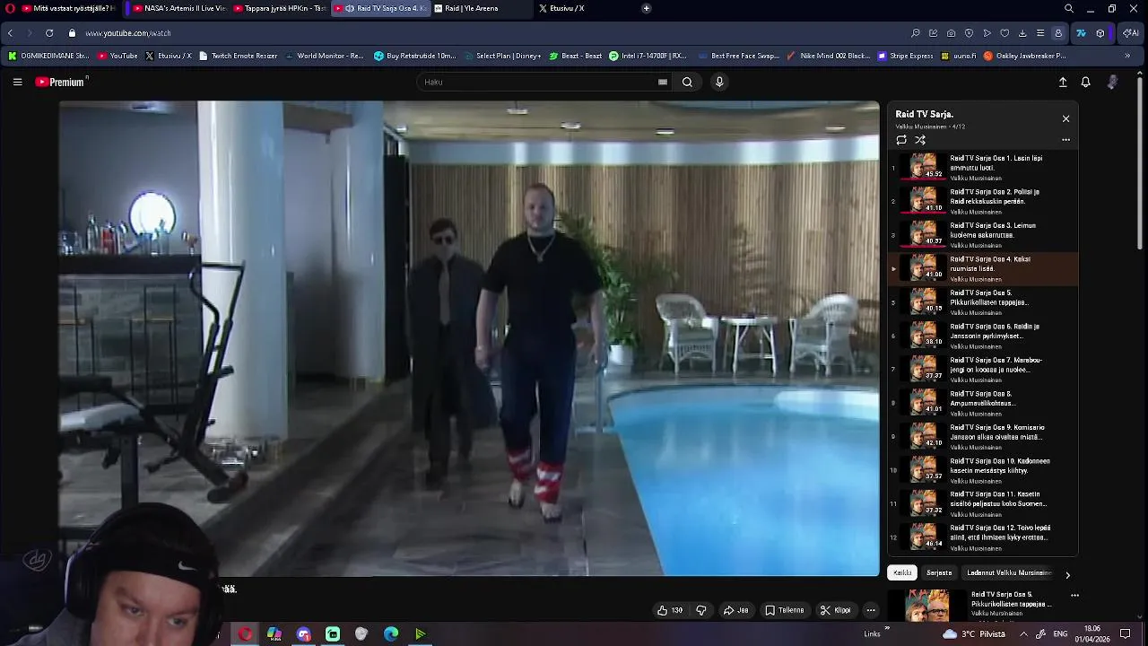Toggle shuffle playlist
The height and width of the screenshot is (646, 1148).
click(920, 140)
